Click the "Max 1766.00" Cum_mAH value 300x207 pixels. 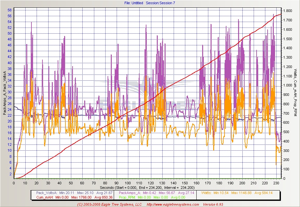click(x=81, y=197)
